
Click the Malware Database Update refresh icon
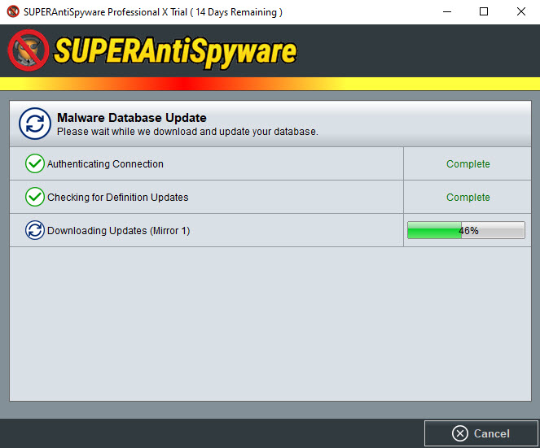35,124
